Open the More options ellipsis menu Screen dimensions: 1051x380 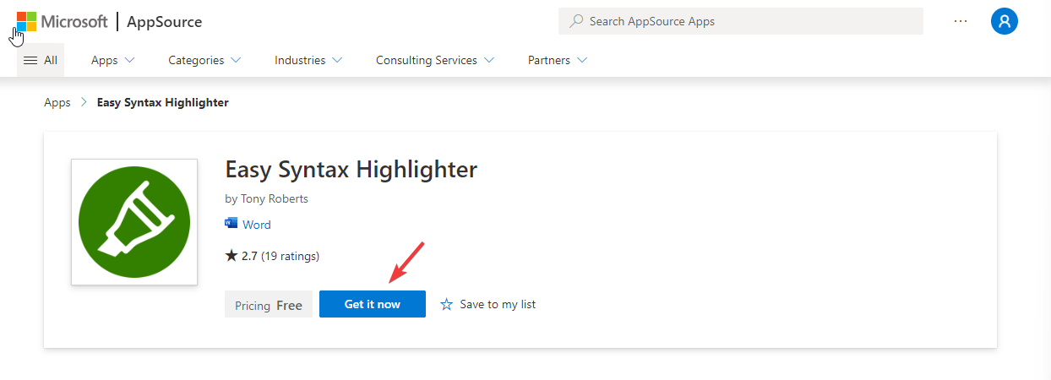(961, 21)
